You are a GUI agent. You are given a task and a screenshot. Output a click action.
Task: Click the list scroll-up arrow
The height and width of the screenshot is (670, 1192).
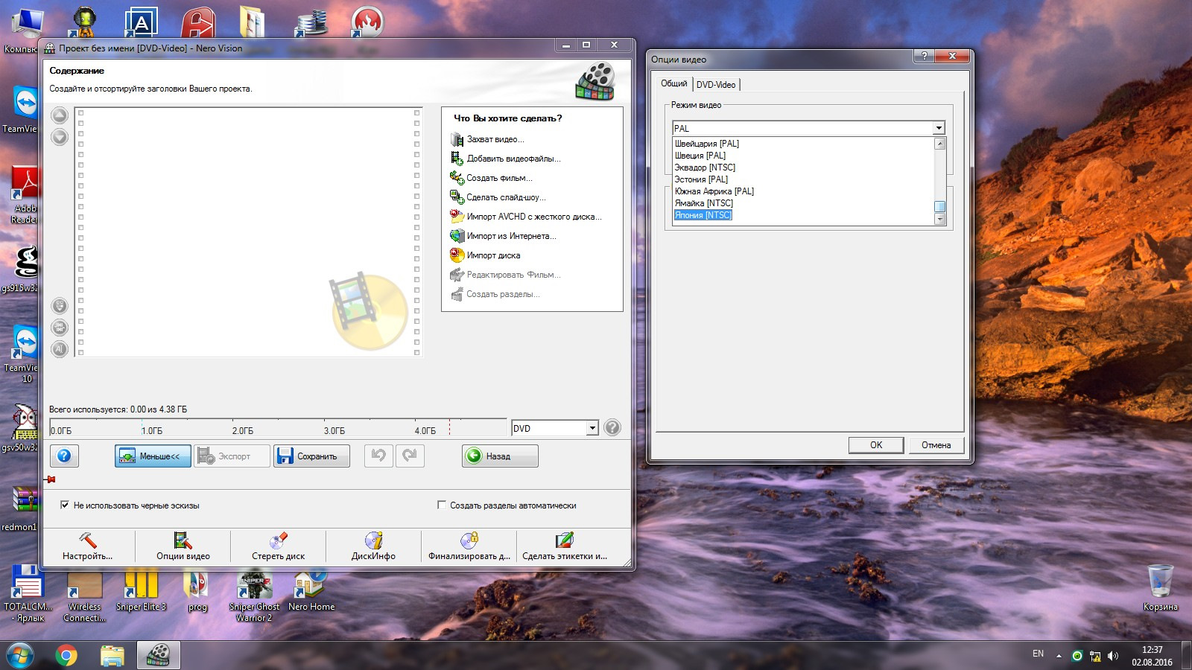coord(939,144)
